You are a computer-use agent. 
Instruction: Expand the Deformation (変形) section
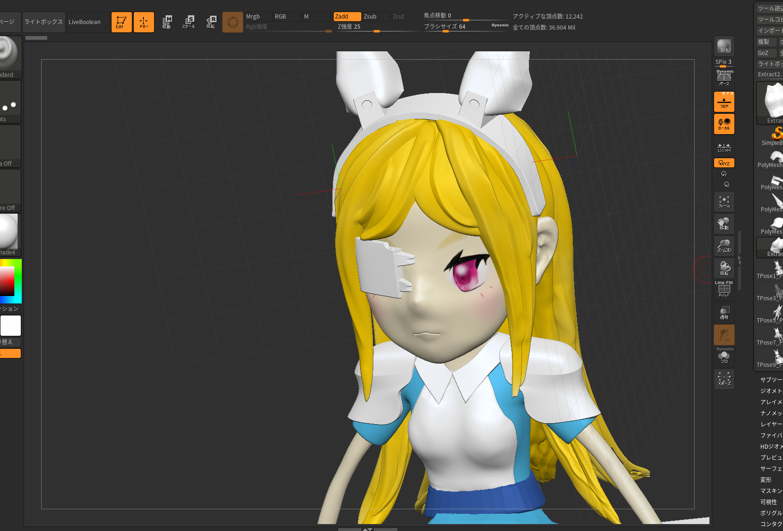pos(766,479)
